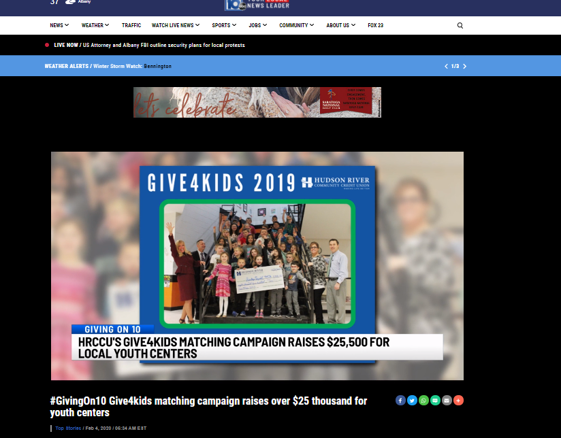Expand the About Us menu
This screenshot has width=561, height=438.
341,25
